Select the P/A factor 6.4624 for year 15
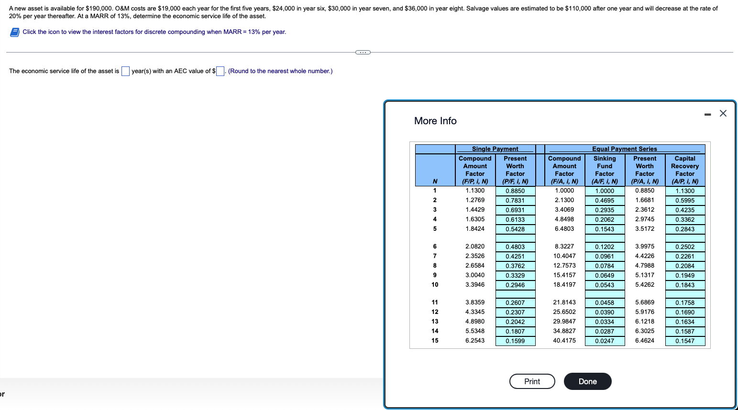 (645, 340)
